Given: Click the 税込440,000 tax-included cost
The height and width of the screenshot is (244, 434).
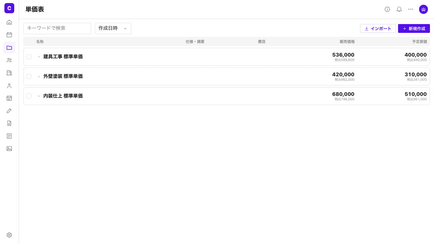Looking at the screenshot, I should click(417, 60).
